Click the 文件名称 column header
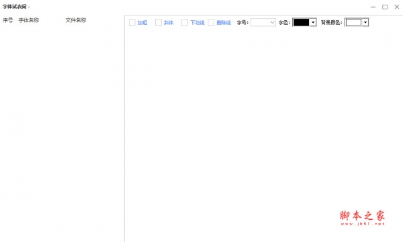The width and height of the screenshot is (403, 242). pyautogui.click(x=76, y=20)
